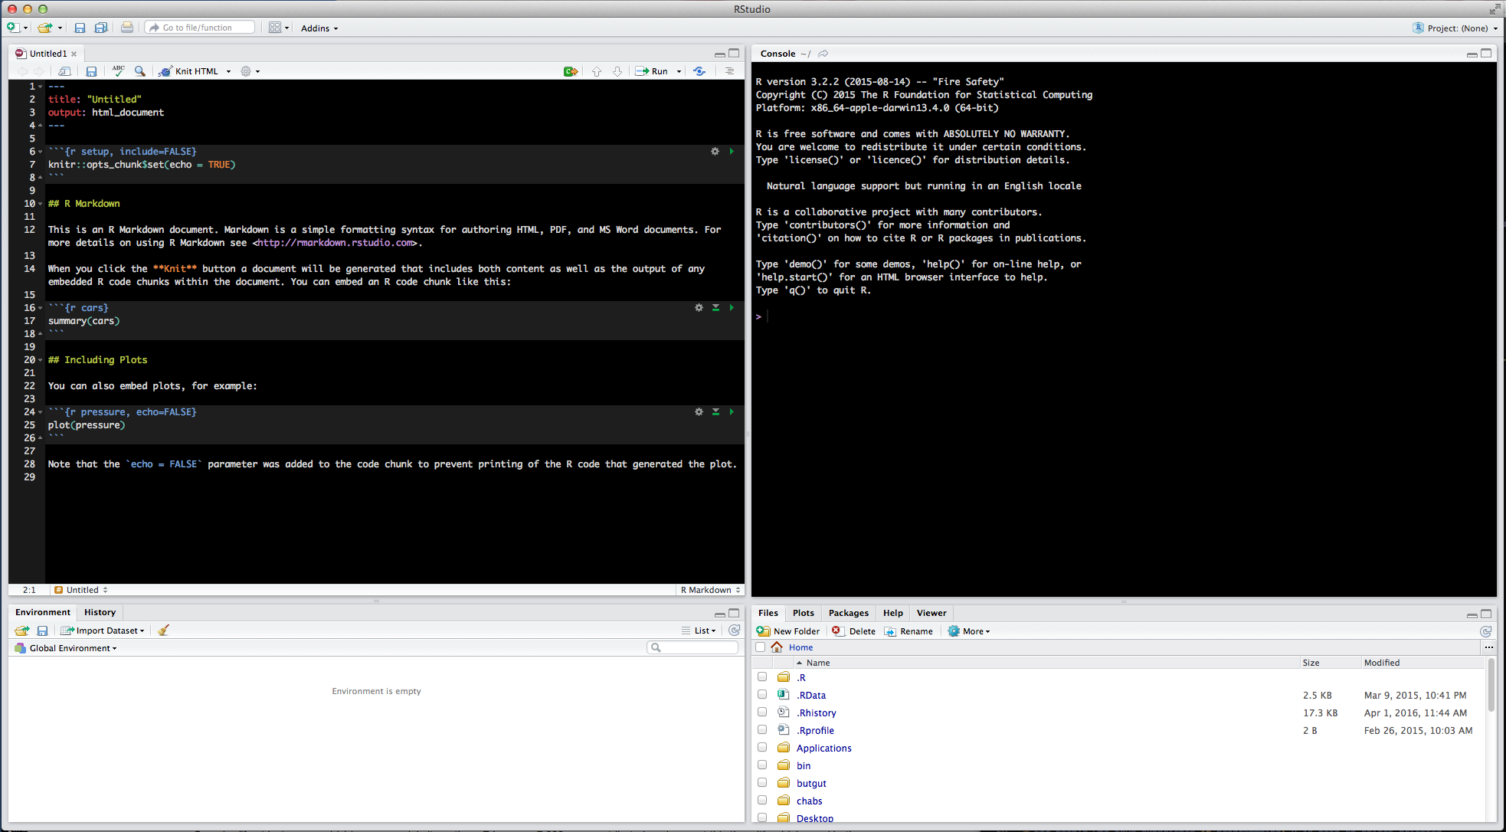Open the Console working directory arrow icon
1506x832 pixels.
tap(823, 54)
